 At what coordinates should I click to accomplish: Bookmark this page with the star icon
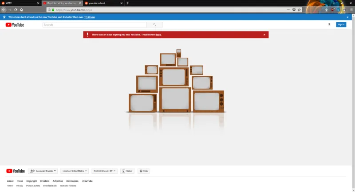[299, 9]
